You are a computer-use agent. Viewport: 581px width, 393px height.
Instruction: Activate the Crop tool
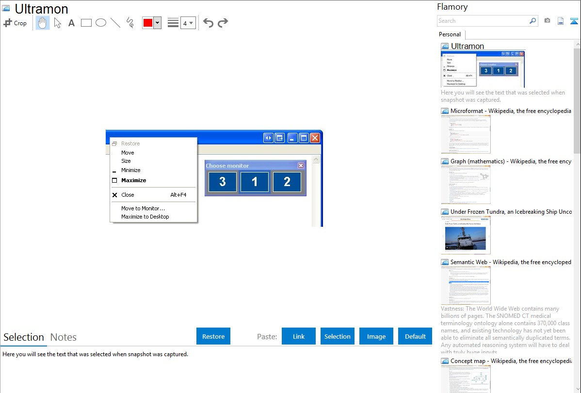coord(15,23)
